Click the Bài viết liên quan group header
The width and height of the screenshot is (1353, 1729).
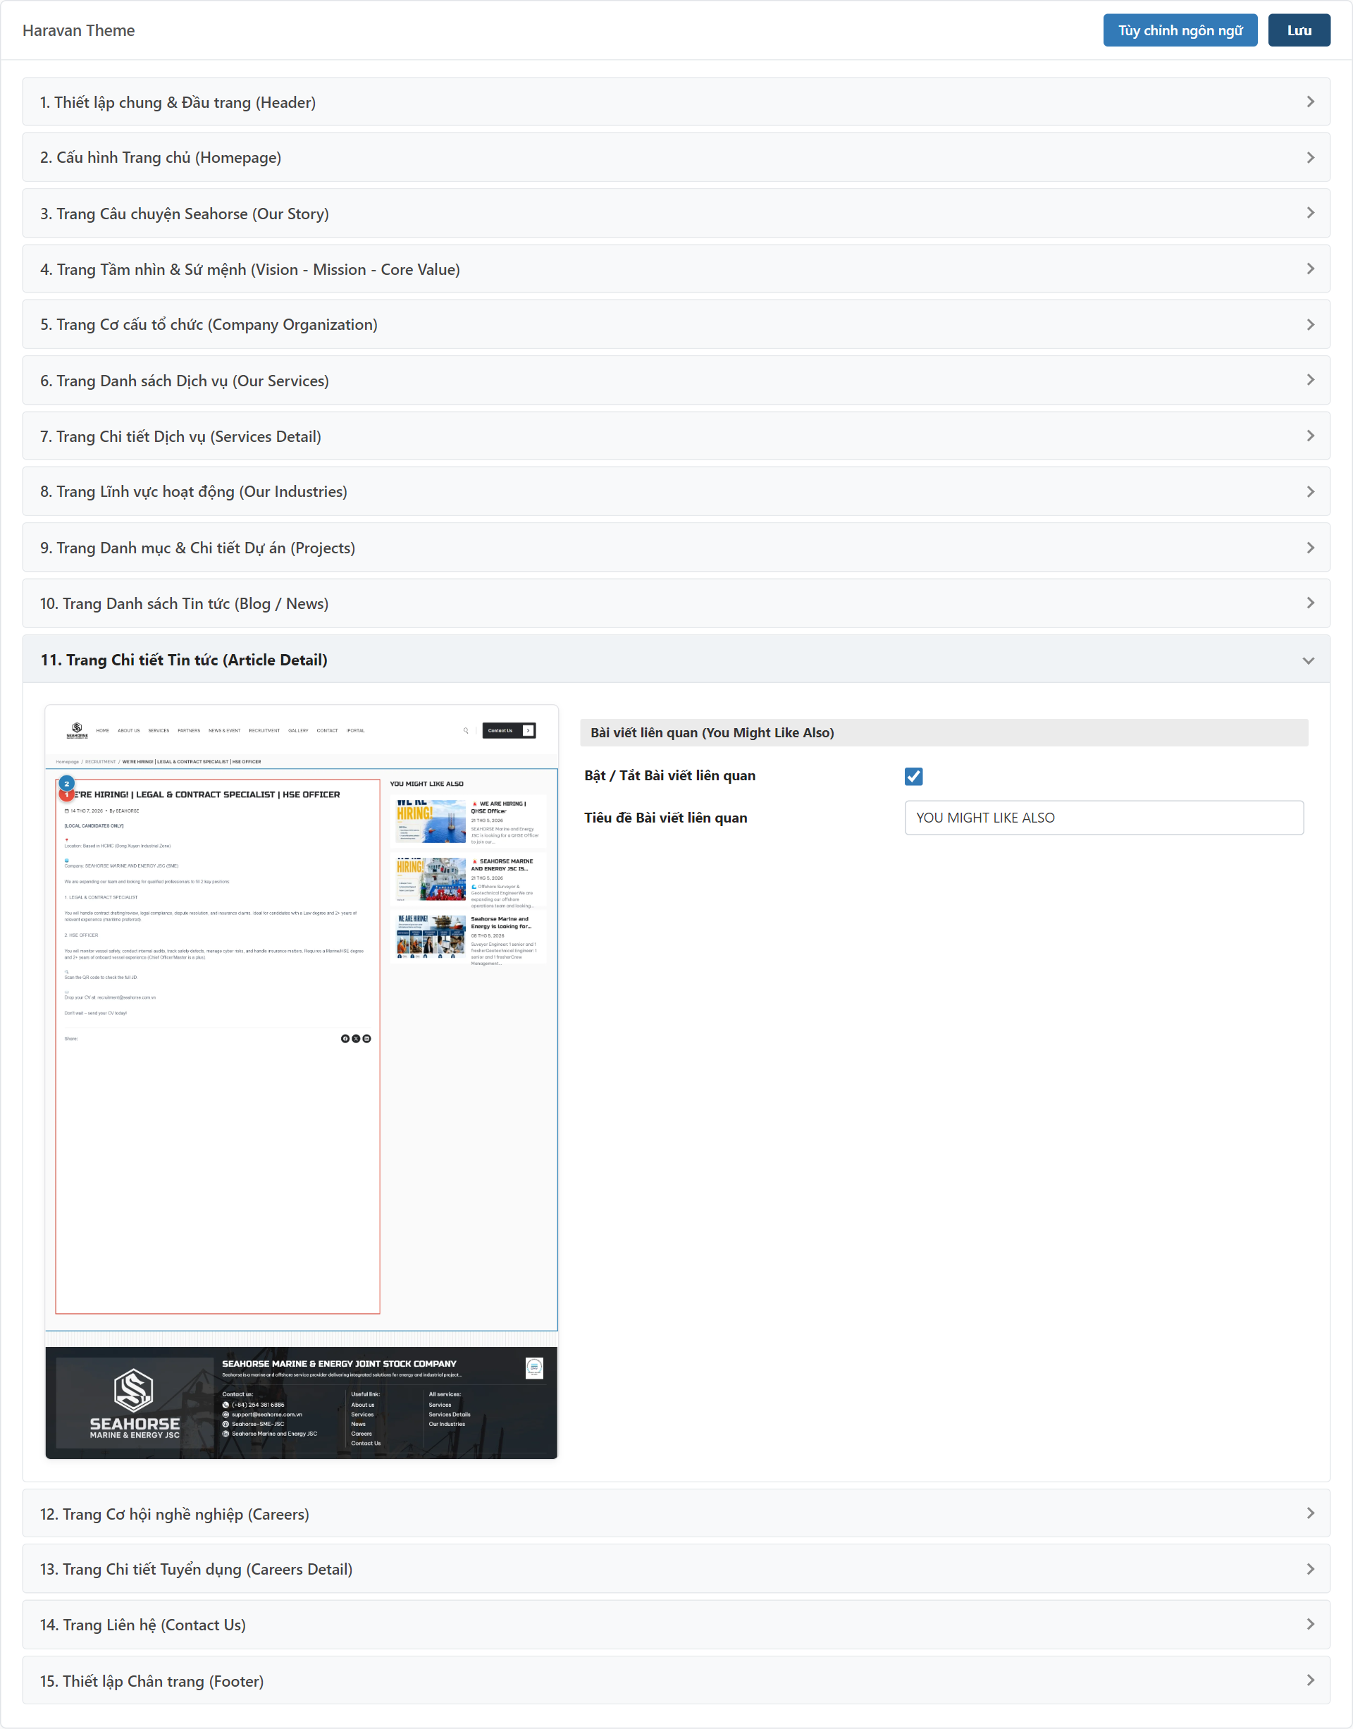(x=944, y=732)
